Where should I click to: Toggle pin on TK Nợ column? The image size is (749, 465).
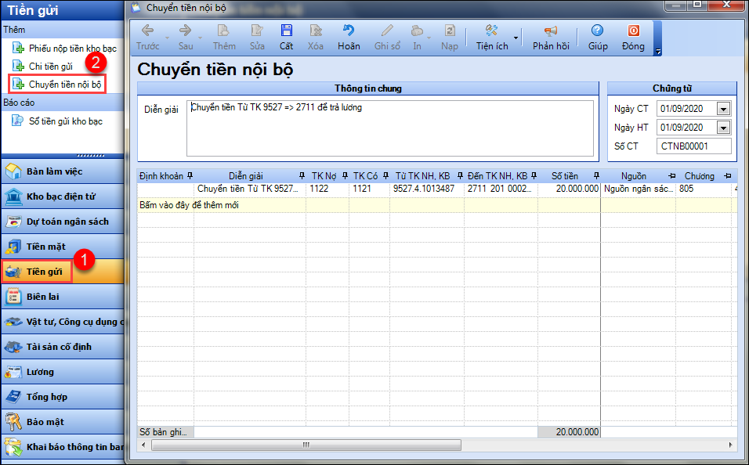coord(345,175)
